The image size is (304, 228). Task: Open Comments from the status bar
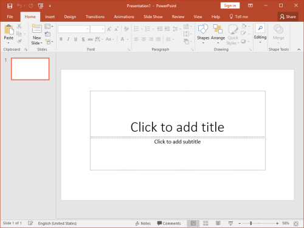point(169,223)
